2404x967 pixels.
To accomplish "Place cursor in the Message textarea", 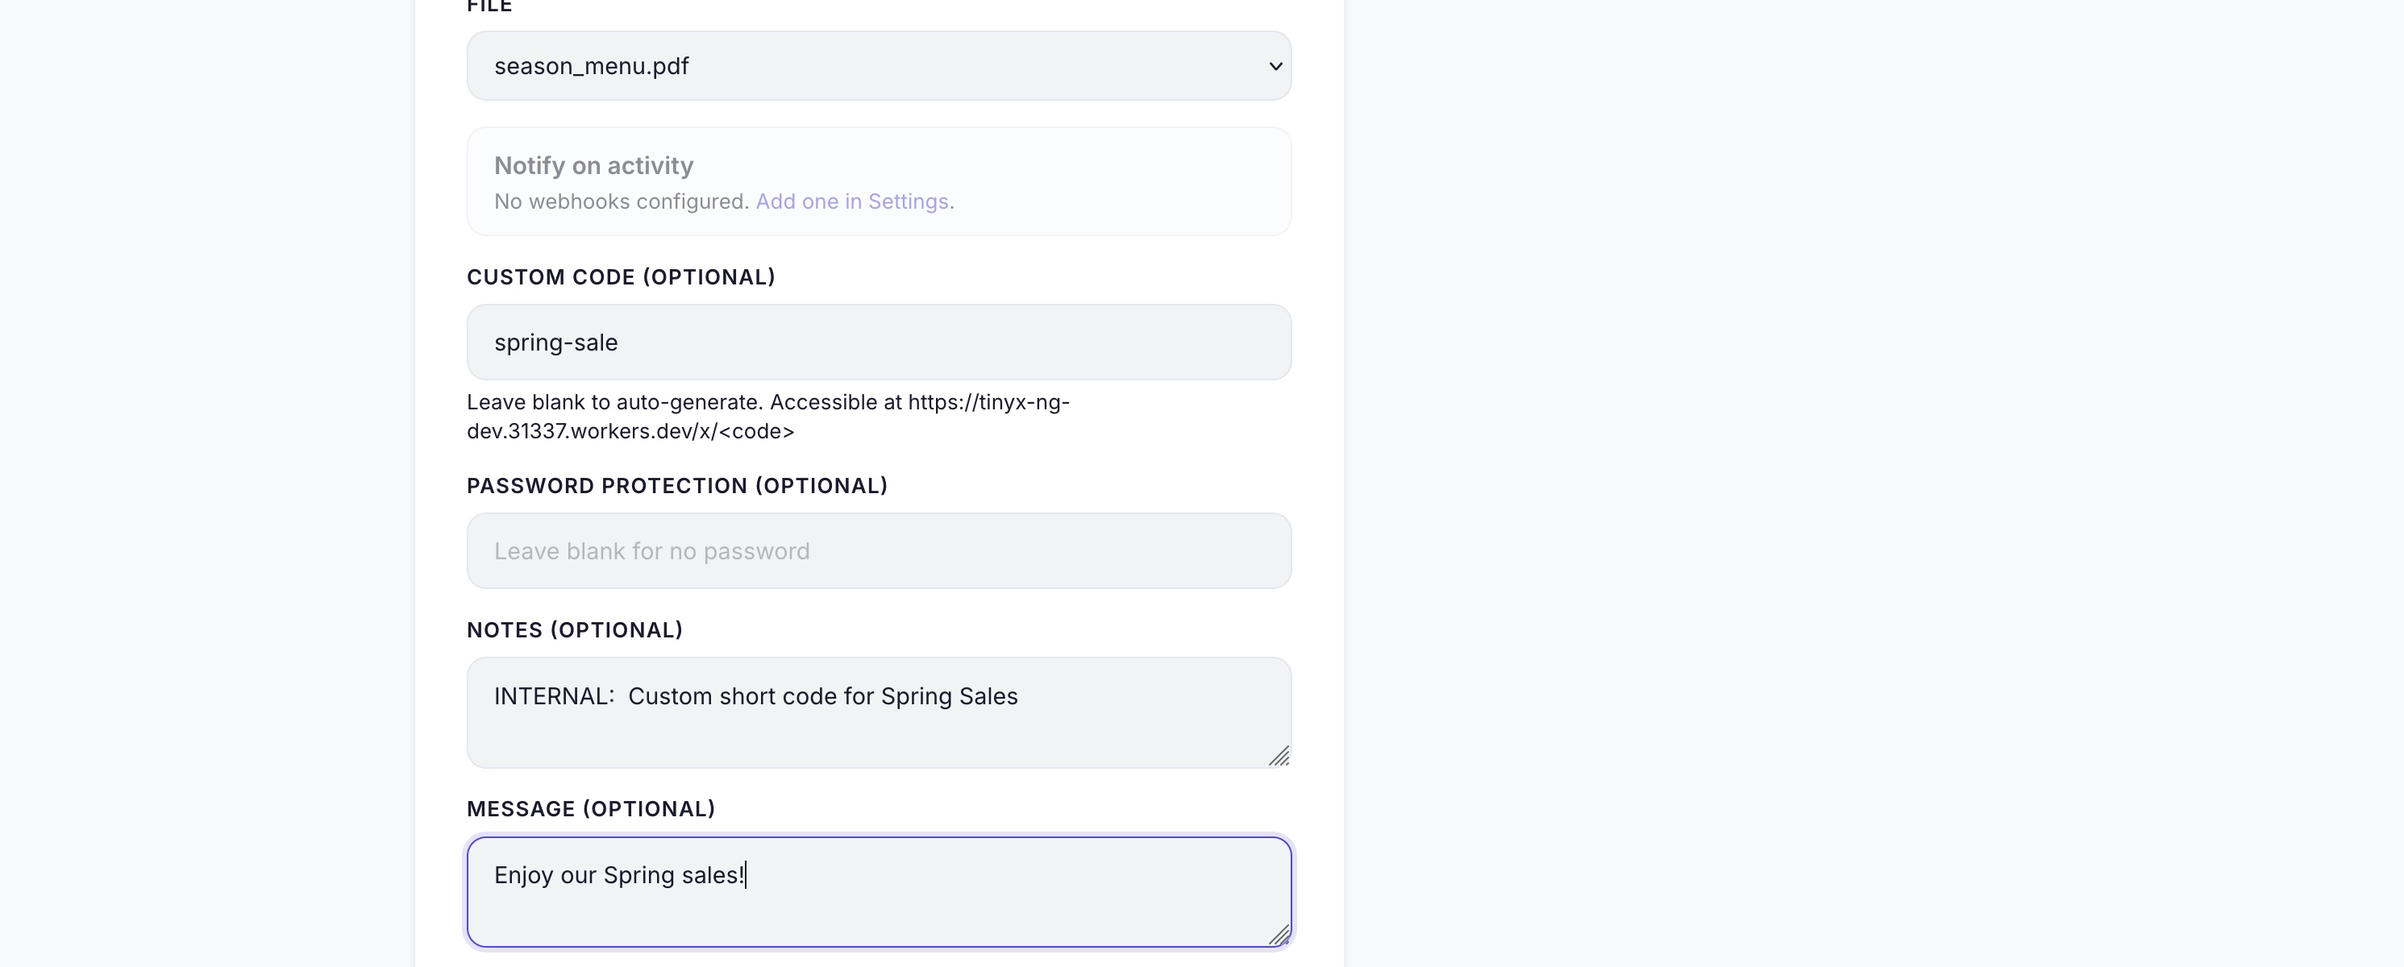I will tap(878, 890).
